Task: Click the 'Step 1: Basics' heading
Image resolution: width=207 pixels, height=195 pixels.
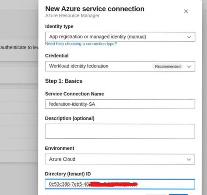Action: (63, 81)
